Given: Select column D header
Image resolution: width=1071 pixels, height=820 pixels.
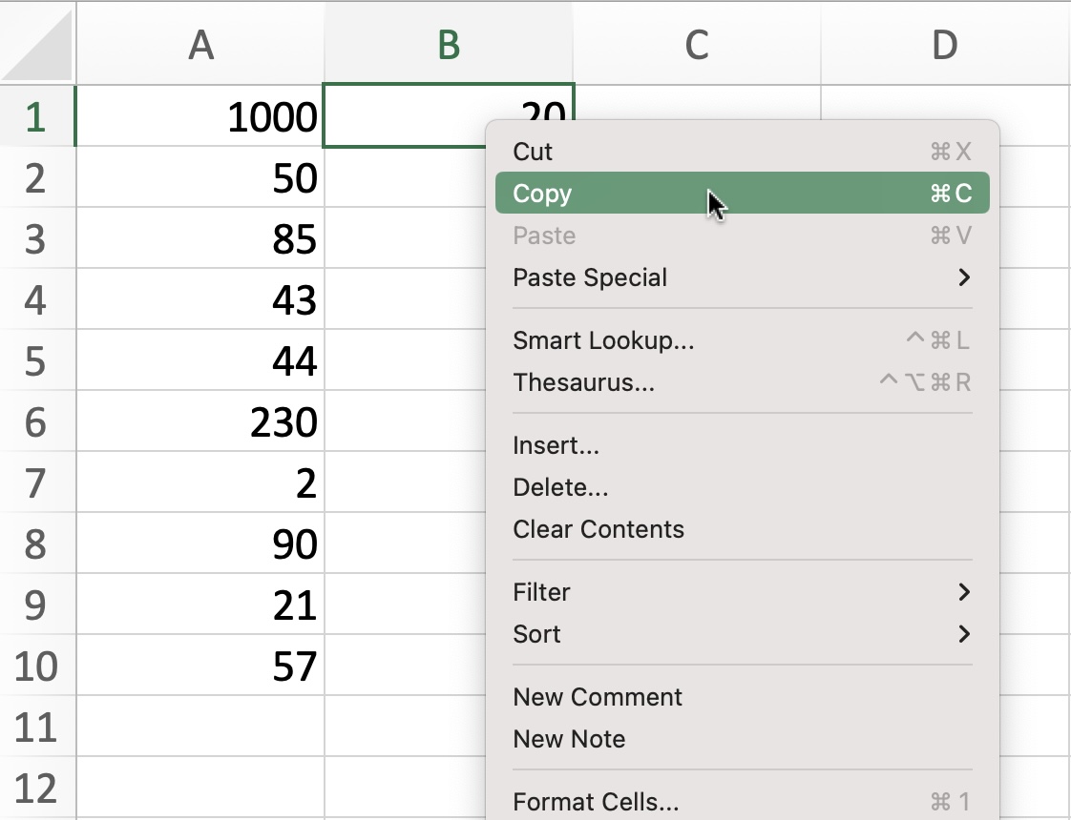Looking at the screenshot, I should [945, 45].
